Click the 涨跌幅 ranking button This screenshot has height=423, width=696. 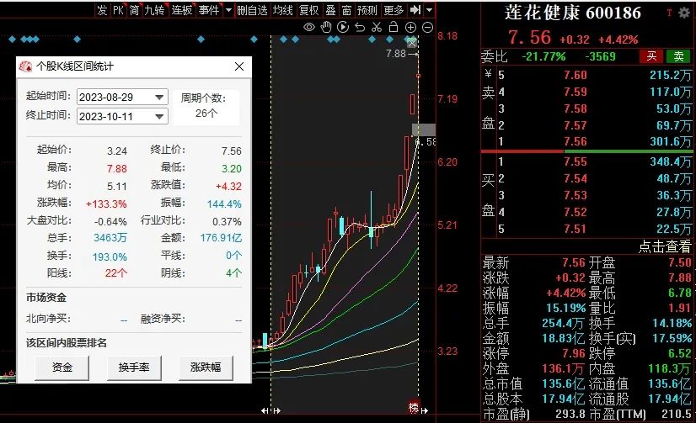tap(206, 367)
